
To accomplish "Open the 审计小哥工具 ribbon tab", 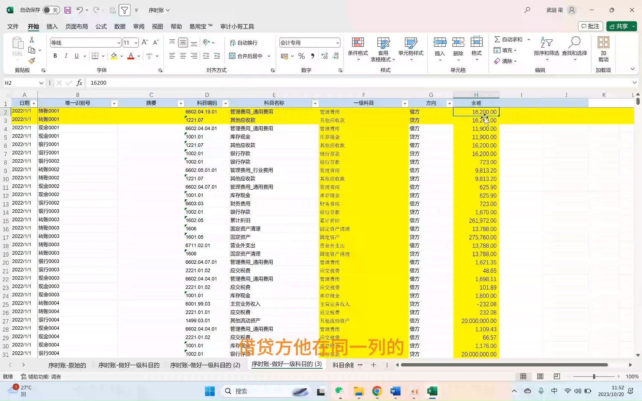I will tap(237, 26).
